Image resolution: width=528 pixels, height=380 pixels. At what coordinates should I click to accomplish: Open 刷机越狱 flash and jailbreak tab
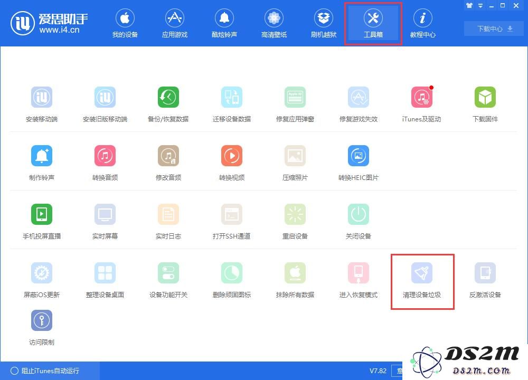click(324, 23)
